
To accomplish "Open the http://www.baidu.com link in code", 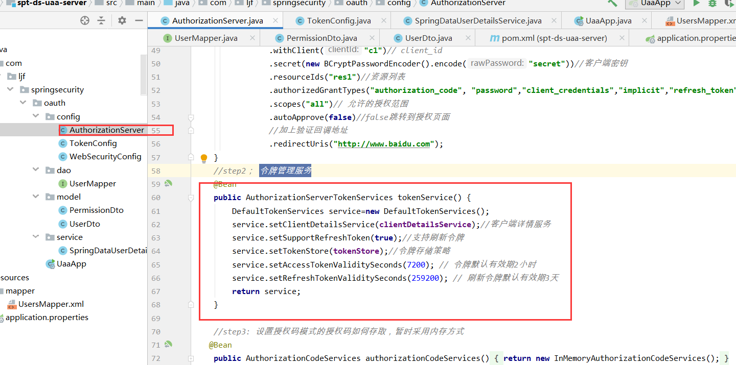I will point(384,144).
